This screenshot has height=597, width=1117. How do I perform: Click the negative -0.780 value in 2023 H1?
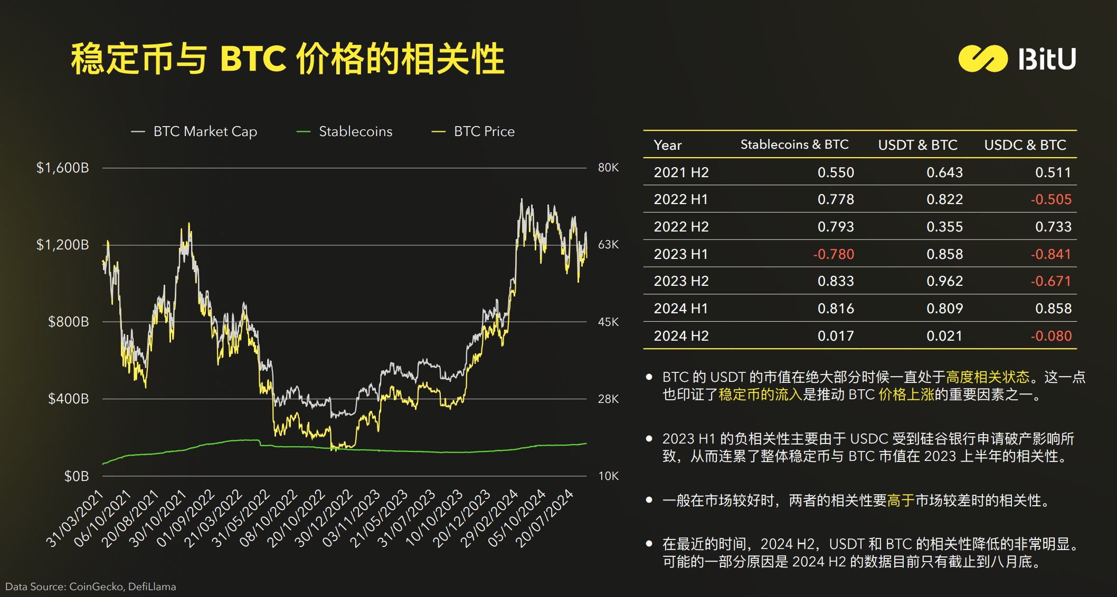834,254
